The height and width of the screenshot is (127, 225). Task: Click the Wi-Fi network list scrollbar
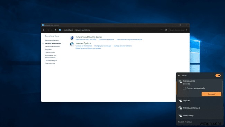(x=223, y=87)
